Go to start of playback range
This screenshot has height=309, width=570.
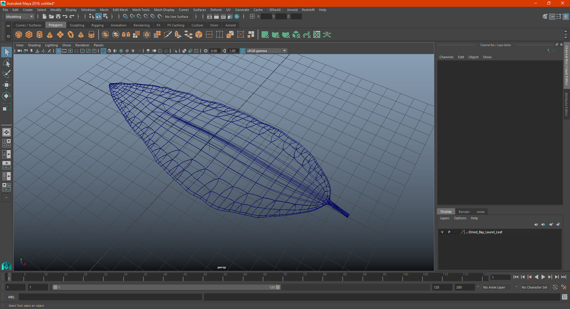(x=516, y=277)
